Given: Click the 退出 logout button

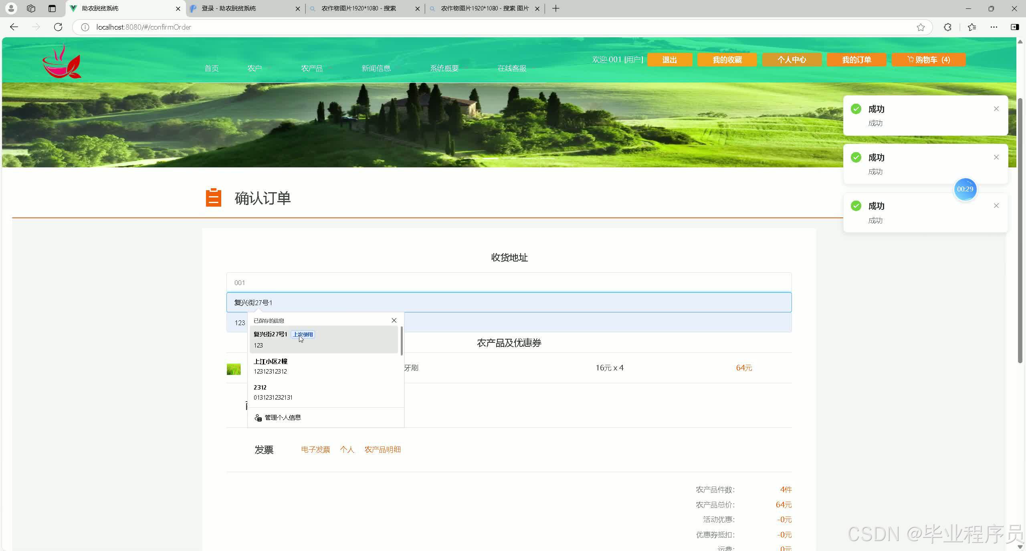Looking at the screenshot, I should [x=670, y=60].
